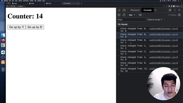Screen dimensions: 183x103
Task: Open the History menu in the menu bar
Action: 20,1
